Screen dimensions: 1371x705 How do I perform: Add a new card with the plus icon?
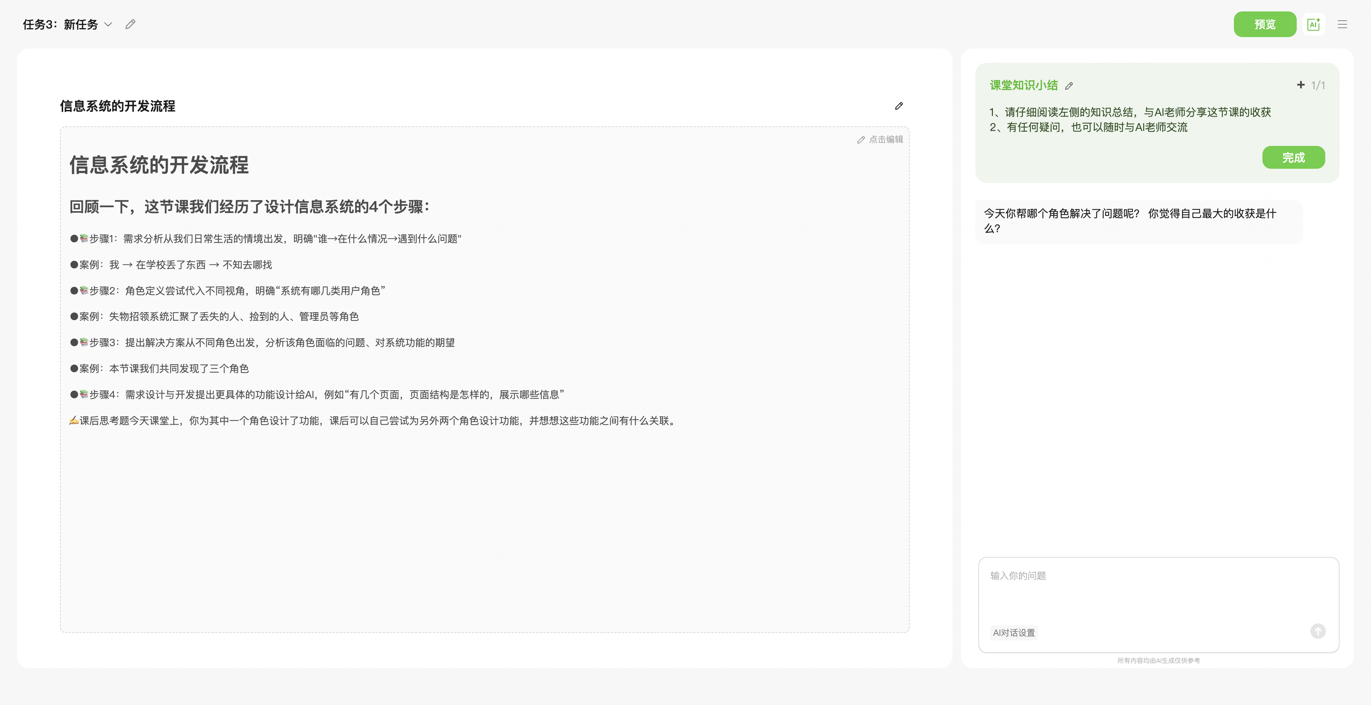click(1301, 85)
